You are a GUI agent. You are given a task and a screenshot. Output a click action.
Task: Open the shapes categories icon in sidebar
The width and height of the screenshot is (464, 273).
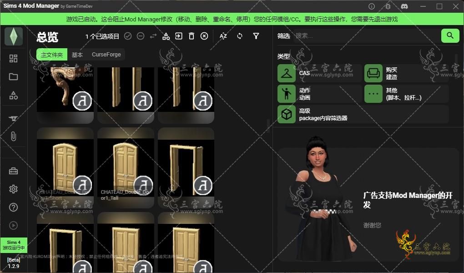coord(13,95)
